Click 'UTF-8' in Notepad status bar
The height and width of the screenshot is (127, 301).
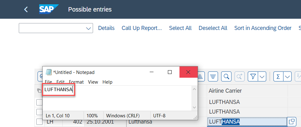(x=159, y=115)
